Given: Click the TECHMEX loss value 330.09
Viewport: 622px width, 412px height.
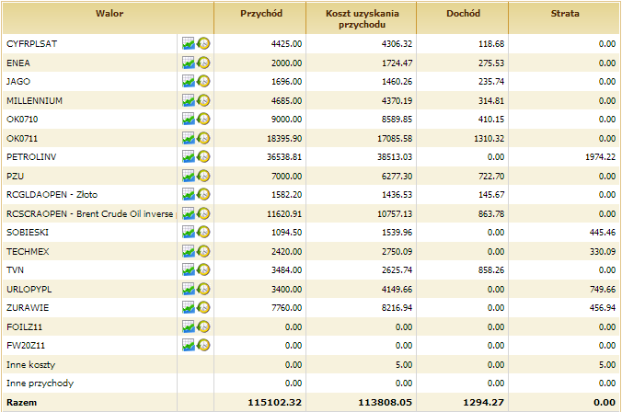Looking at the screenshot, I should 603,252.
